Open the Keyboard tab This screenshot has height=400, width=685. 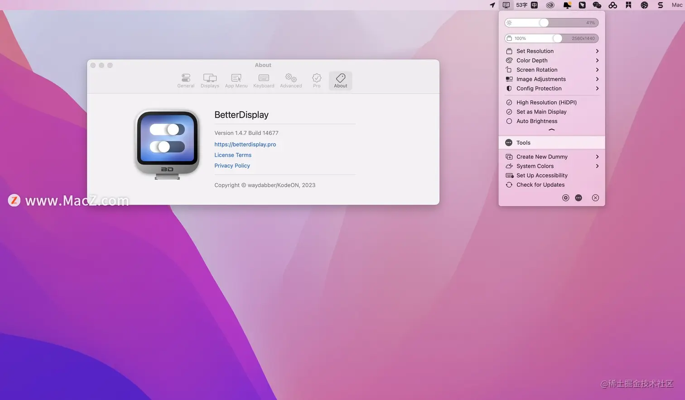264,81
